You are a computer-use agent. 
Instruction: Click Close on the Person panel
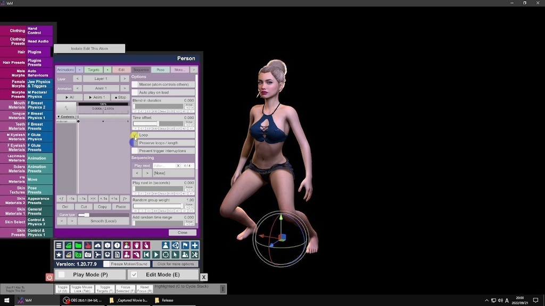(182, 232)
